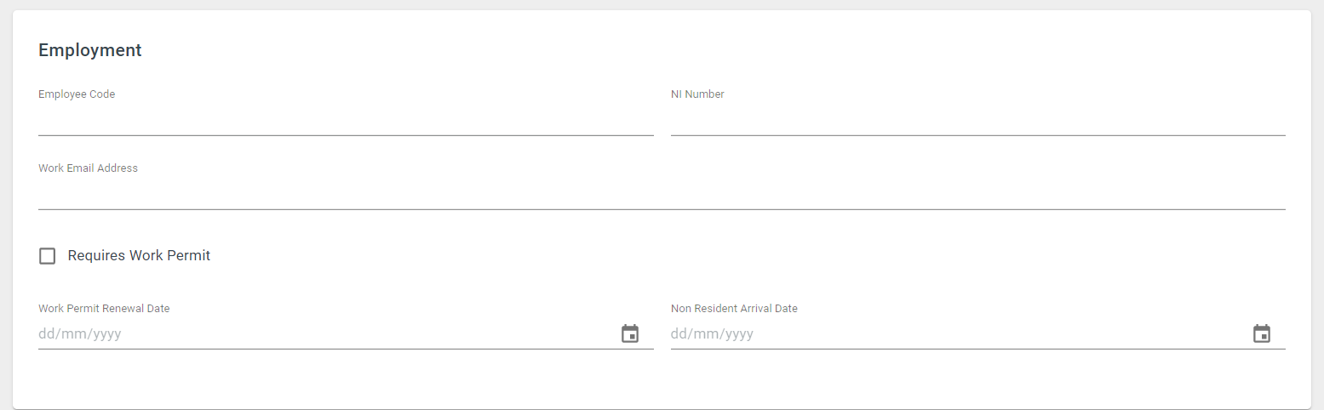Viewport: 1324px width, 410px height.
Task: Focus the NI Number input field
Action: [978, 120]
